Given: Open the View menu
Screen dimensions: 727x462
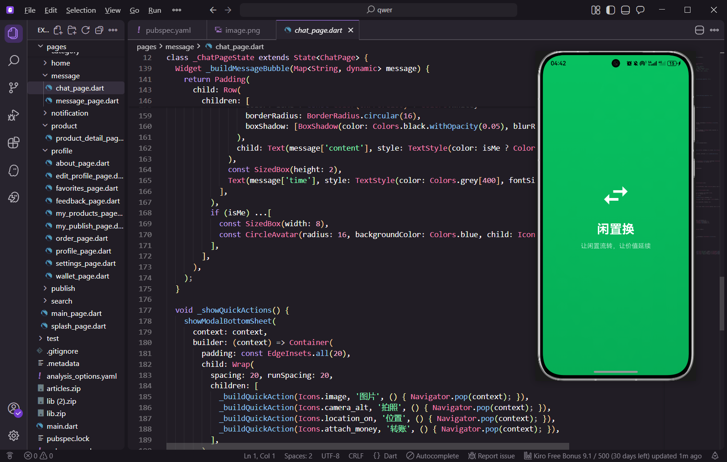Looking at the screenshot, I should click(x=113, y=10).
